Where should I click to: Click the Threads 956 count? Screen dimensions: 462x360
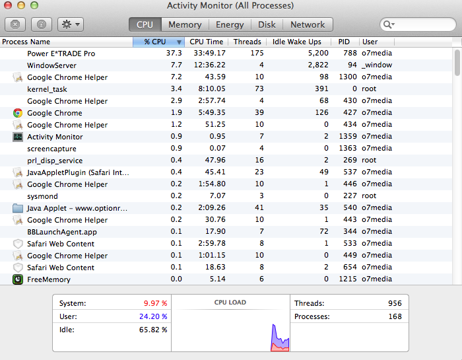coord(395,303)
